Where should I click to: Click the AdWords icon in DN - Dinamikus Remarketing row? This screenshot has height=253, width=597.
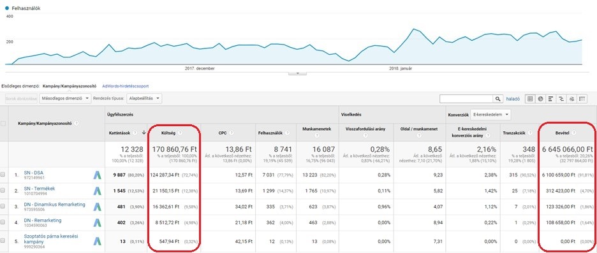click(98, 207)
